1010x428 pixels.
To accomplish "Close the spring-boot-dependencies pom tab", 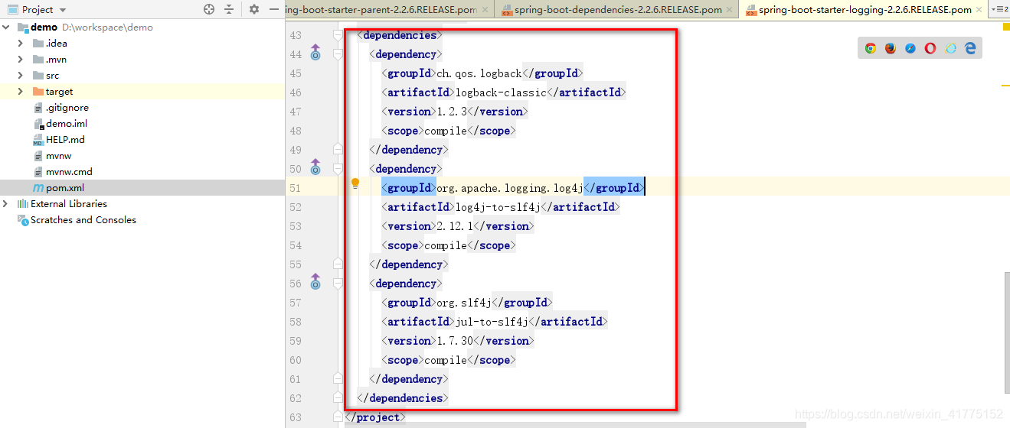I will coord(730,10).
